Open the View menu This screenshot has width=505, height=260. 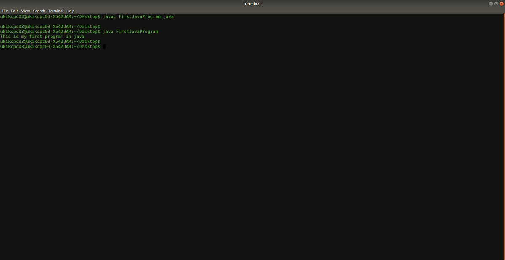(x=25, y=11)
